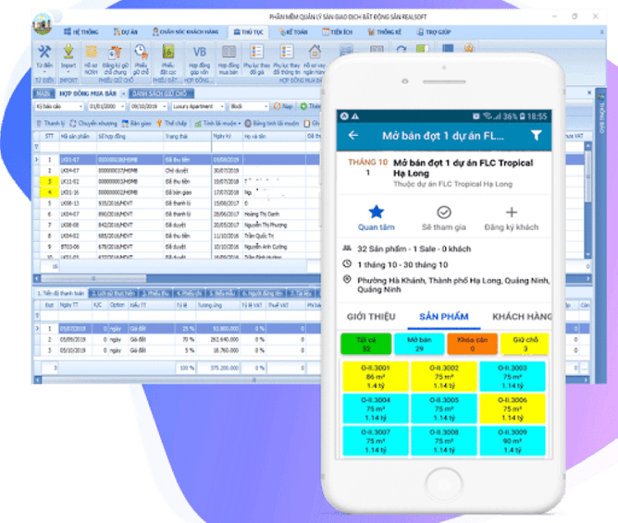
Task: Open Đăng ký giữ chỗ chung icon
Action: 115,52
